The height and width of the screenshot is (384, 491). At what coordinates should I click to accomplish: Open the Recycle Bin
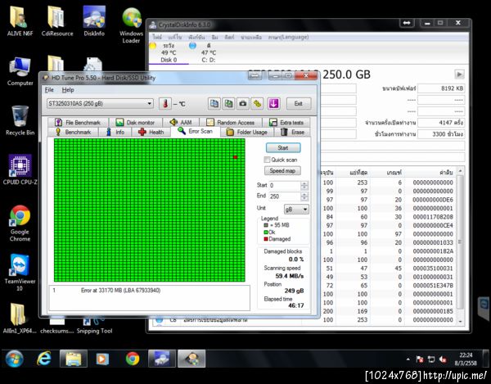[x=20, y=120]
